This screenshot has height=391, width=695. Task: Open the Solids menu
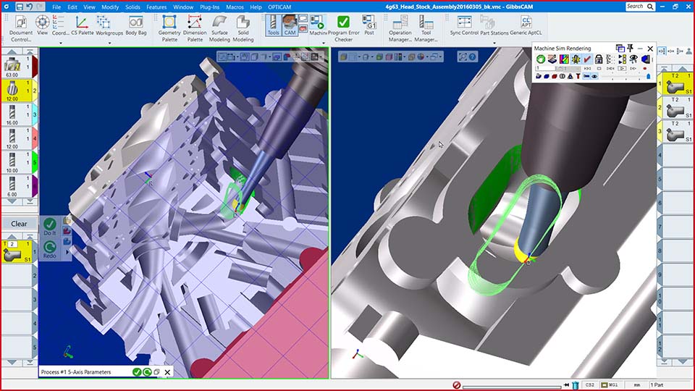pyautogui.click(x=132, y=7)
